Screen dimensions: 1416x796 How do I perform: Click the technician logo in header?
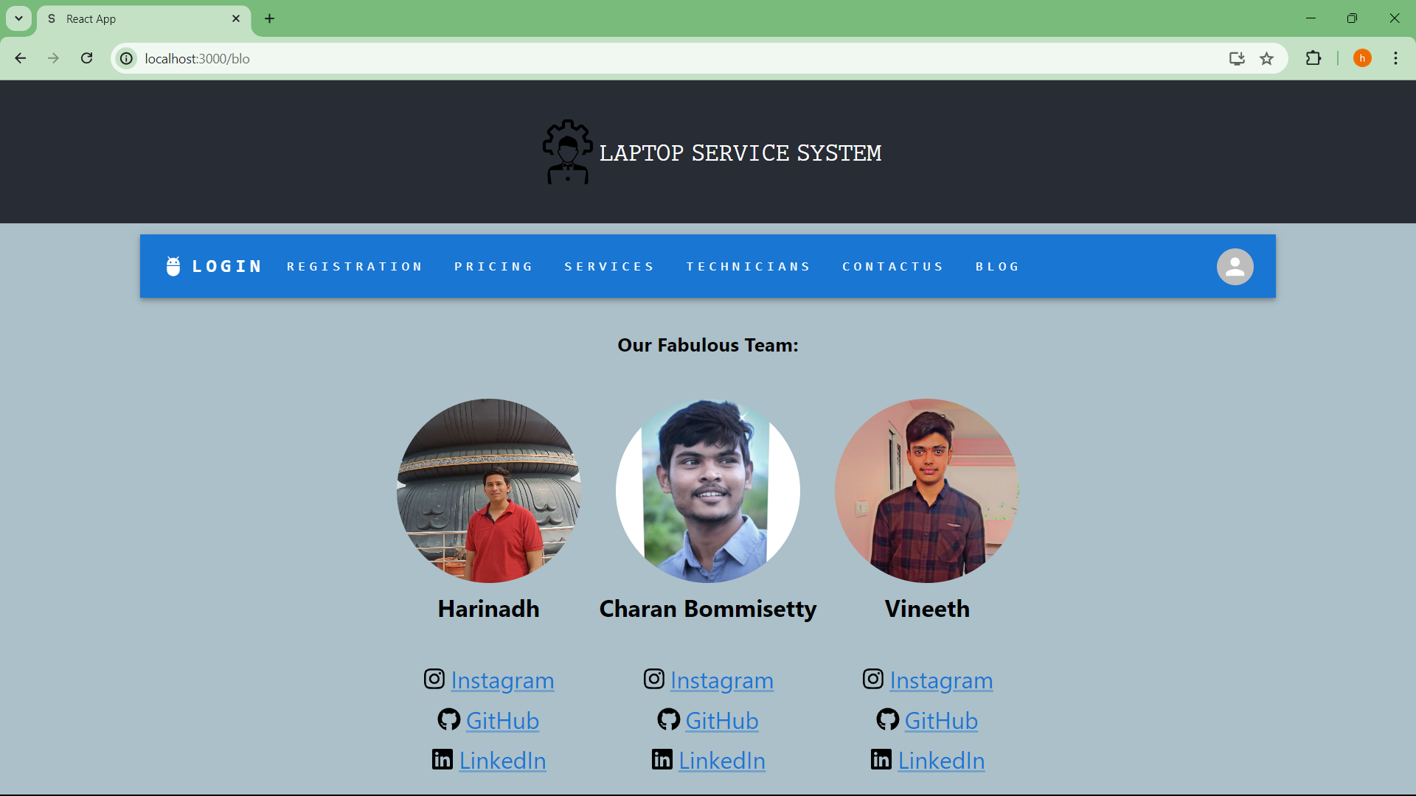(x=567, y=152)
